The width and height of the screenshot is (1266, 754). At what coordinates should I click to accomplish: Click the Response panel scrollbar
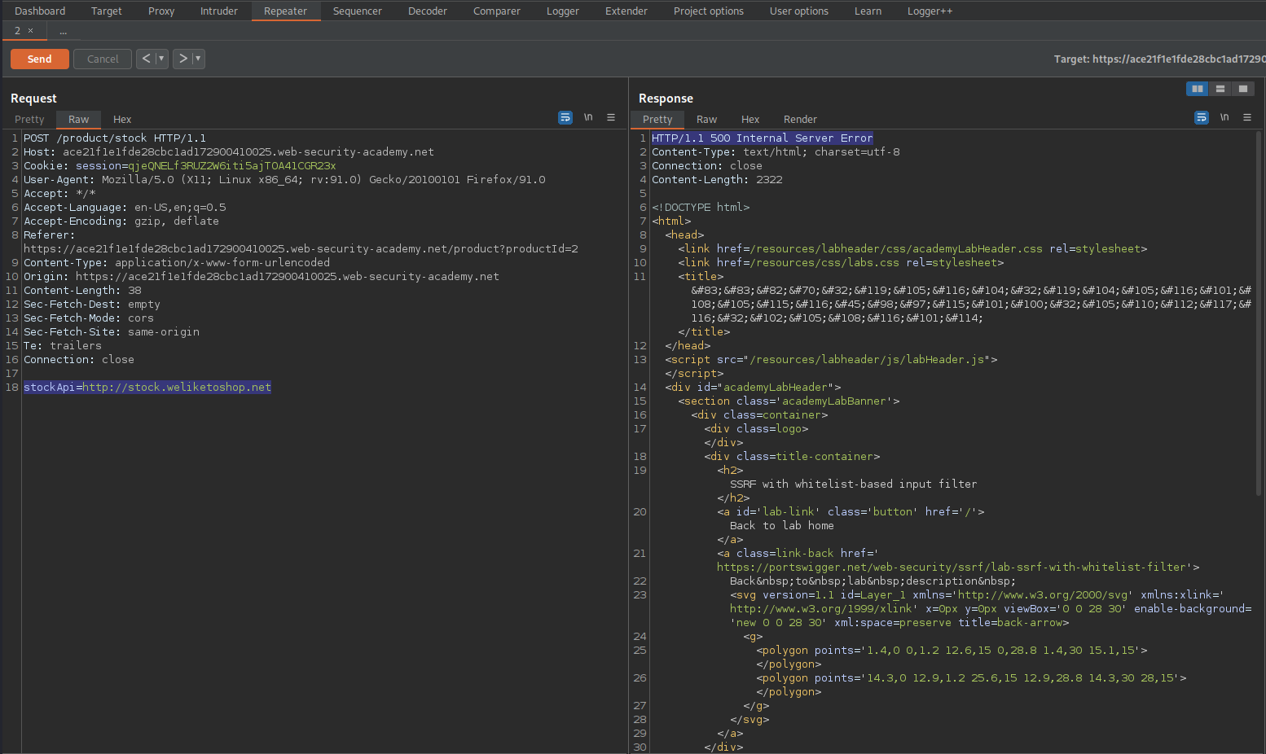tap(1259, 313)
